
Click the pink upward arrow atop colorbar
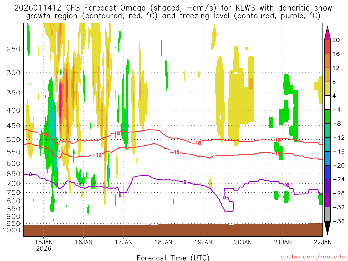point(327,33)
